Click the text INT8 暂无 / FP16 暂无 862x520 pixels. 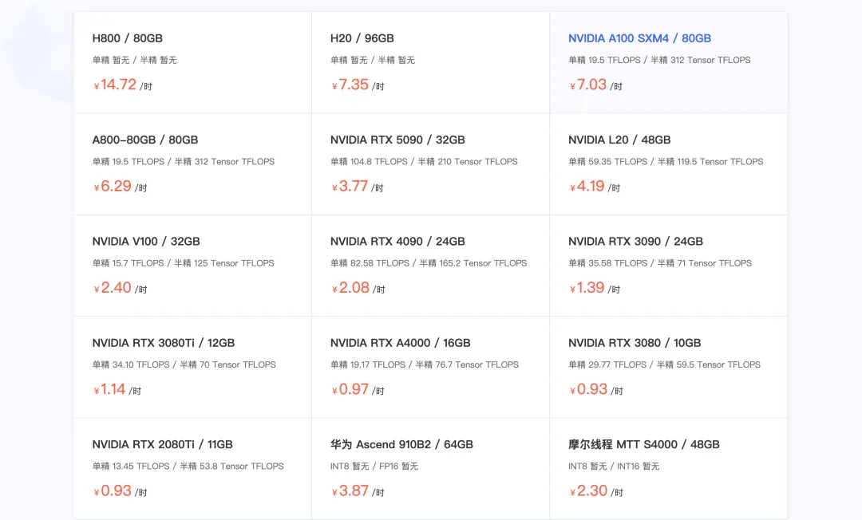click(374, 467)
